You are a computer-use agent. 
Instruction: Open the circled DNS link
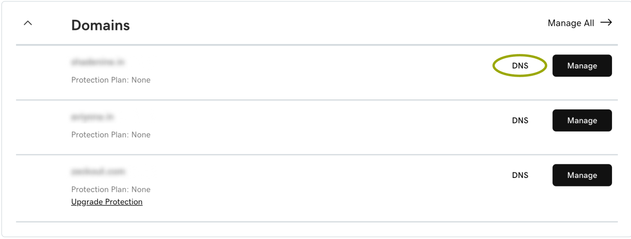pyautogui.click(x=520, y=66)
